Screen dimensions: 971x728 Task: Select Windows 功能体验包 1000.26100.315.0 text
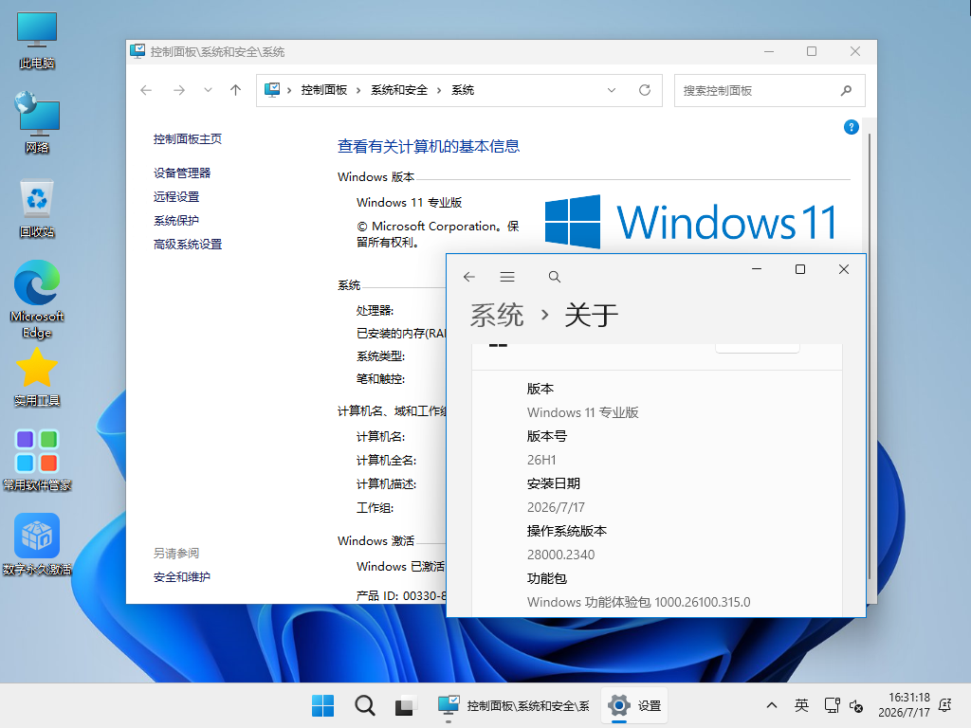pos(638,602)
